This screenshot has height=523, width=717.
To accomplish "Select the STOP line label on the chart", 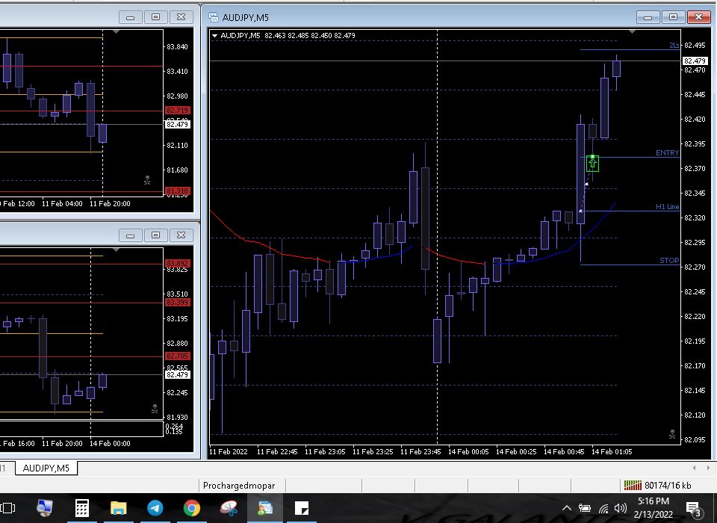I will (669, 261).
